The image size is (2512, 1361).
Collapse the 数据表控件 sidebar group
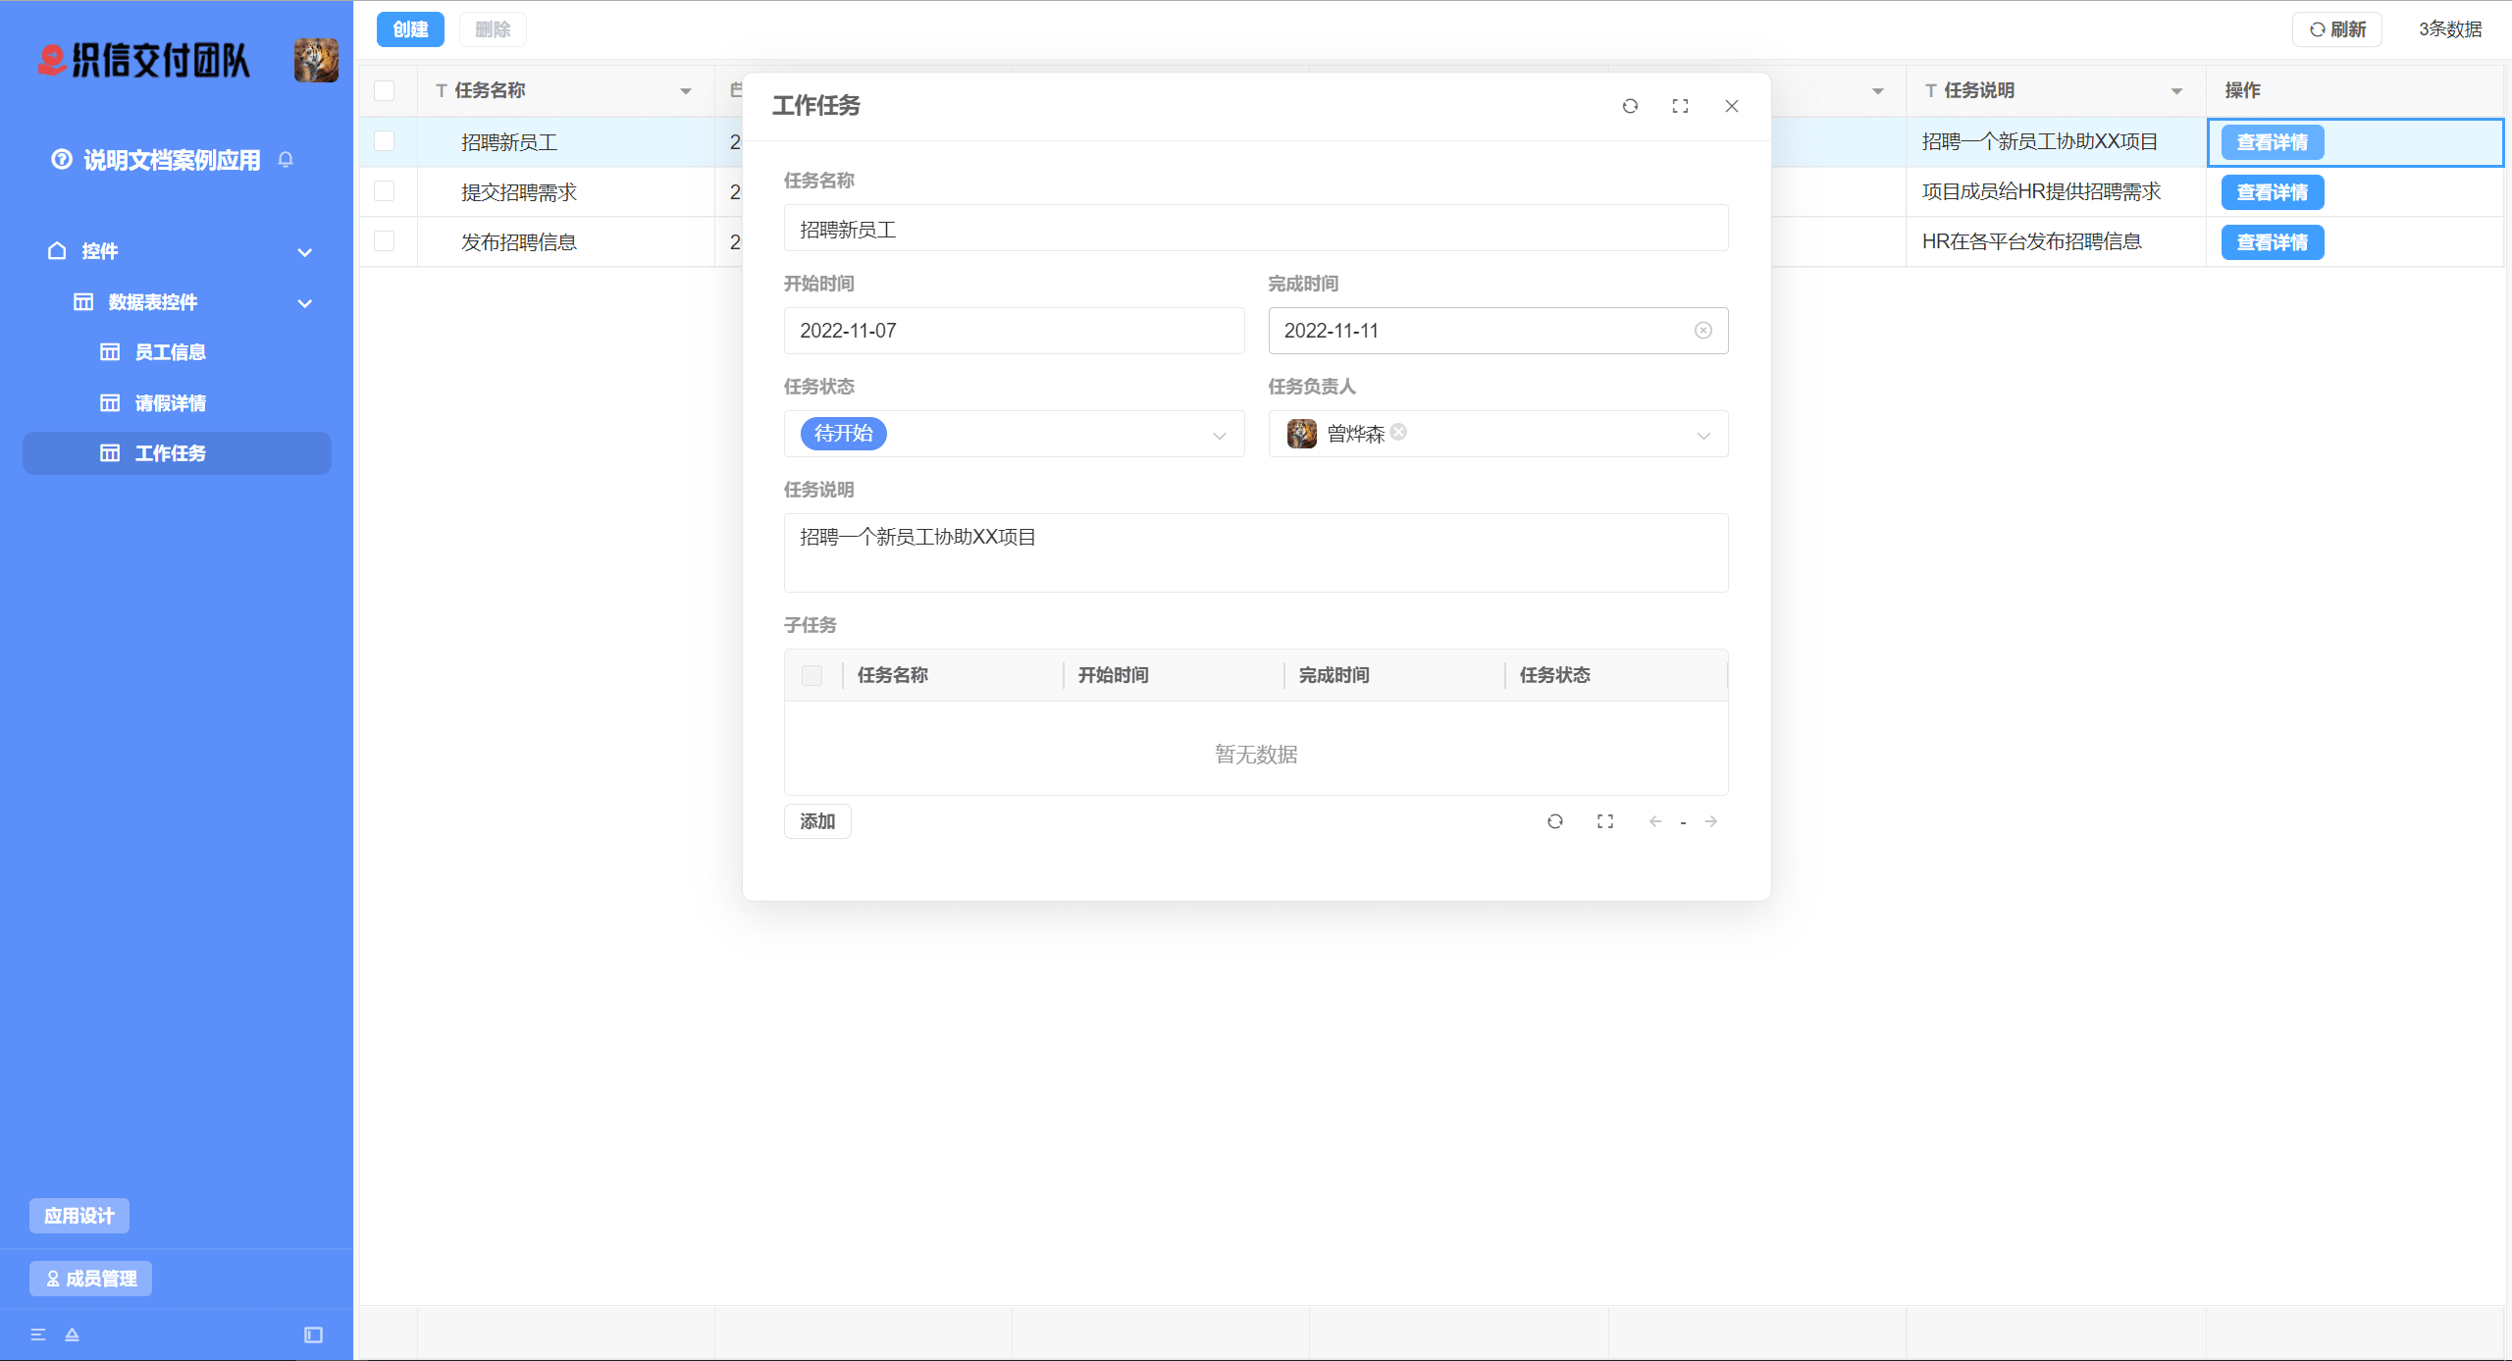tap(305, 303)
